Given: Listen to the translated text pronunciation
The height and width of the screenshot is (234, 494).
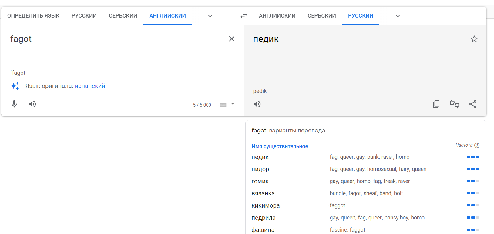Looking at the screenshot, I should pyautogui.click(x=257, y=104).
